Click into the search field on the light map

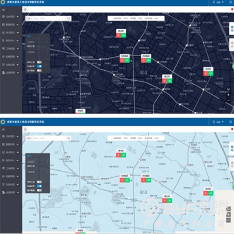[50, 138]
